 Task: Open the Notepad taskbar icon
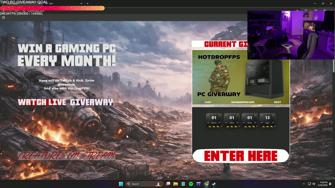click(x=183, y=184)
